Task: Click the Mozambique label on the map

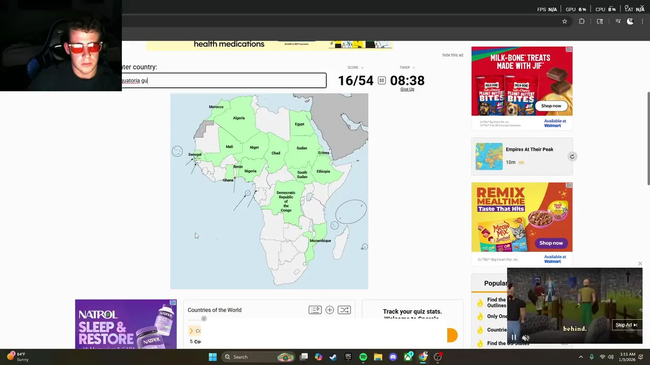Action: click(x=320, y=241)
